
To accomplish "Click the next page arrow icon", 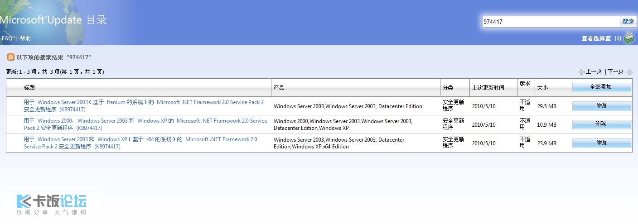I will pos(629,72).
